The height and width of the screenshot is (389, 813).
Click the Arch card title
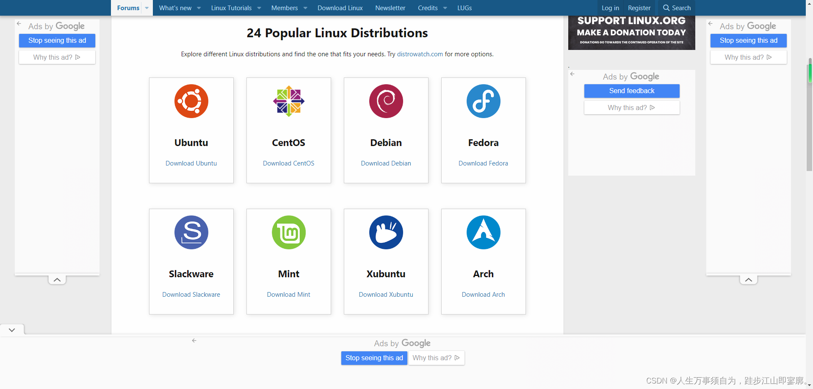point(483,274)
